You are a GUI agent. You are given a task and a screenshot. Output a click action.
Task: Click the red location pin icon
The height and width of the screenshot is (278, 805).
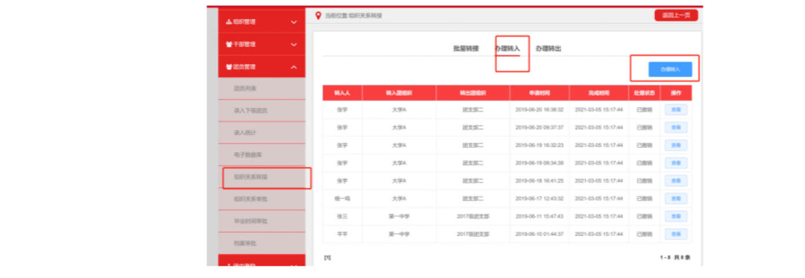(318, 16)
